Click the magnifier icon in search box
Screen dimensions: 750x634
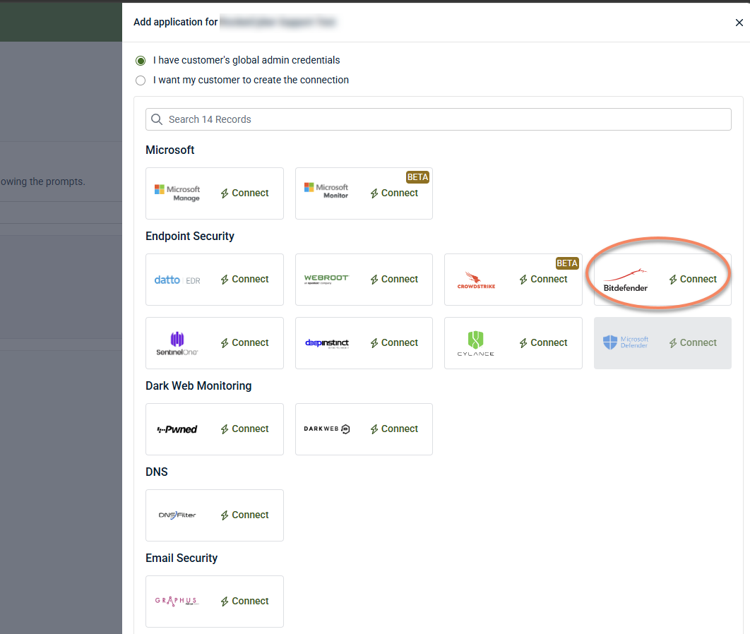pyautogui.click(x=157, y=119)
